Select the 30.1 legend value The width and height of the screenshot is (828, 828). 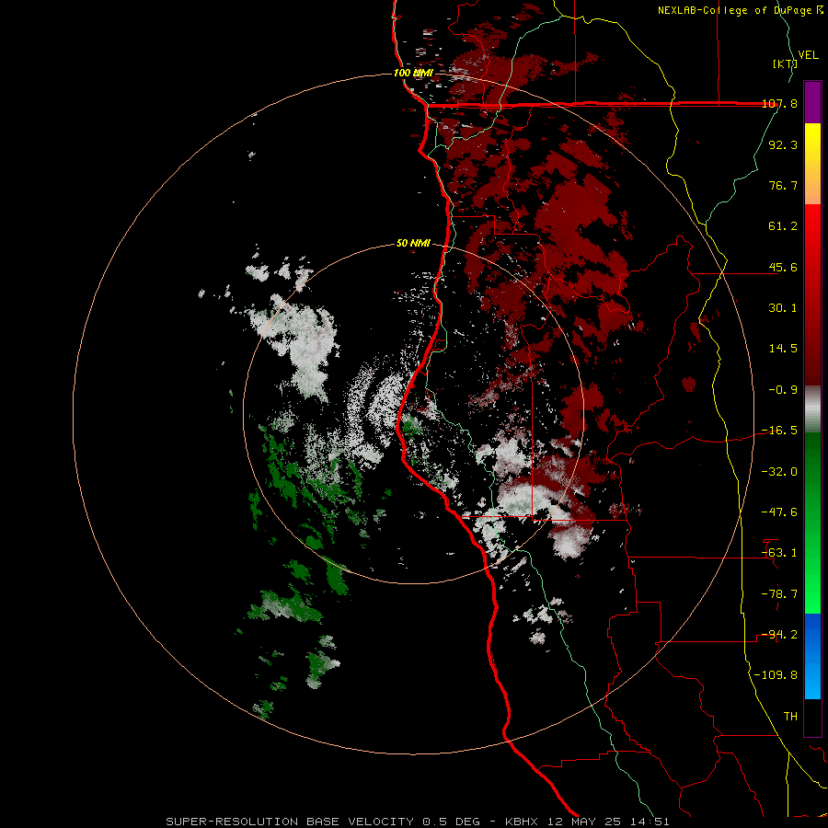(x=783, y=308)
